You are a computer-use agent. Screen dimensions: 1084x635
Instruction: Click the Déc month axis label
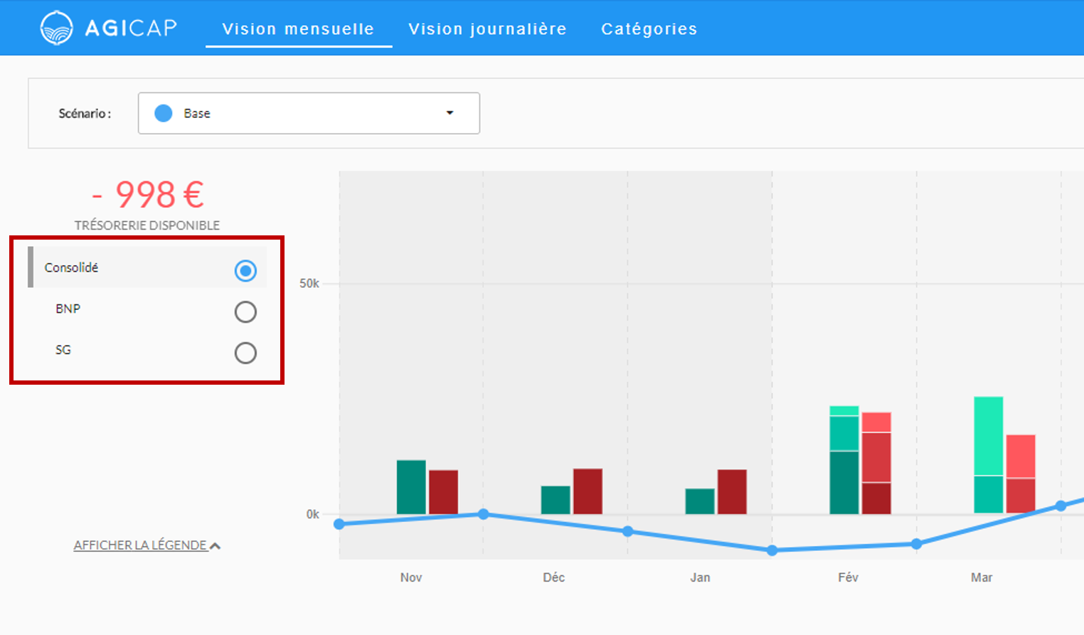(x=553, y=577)
